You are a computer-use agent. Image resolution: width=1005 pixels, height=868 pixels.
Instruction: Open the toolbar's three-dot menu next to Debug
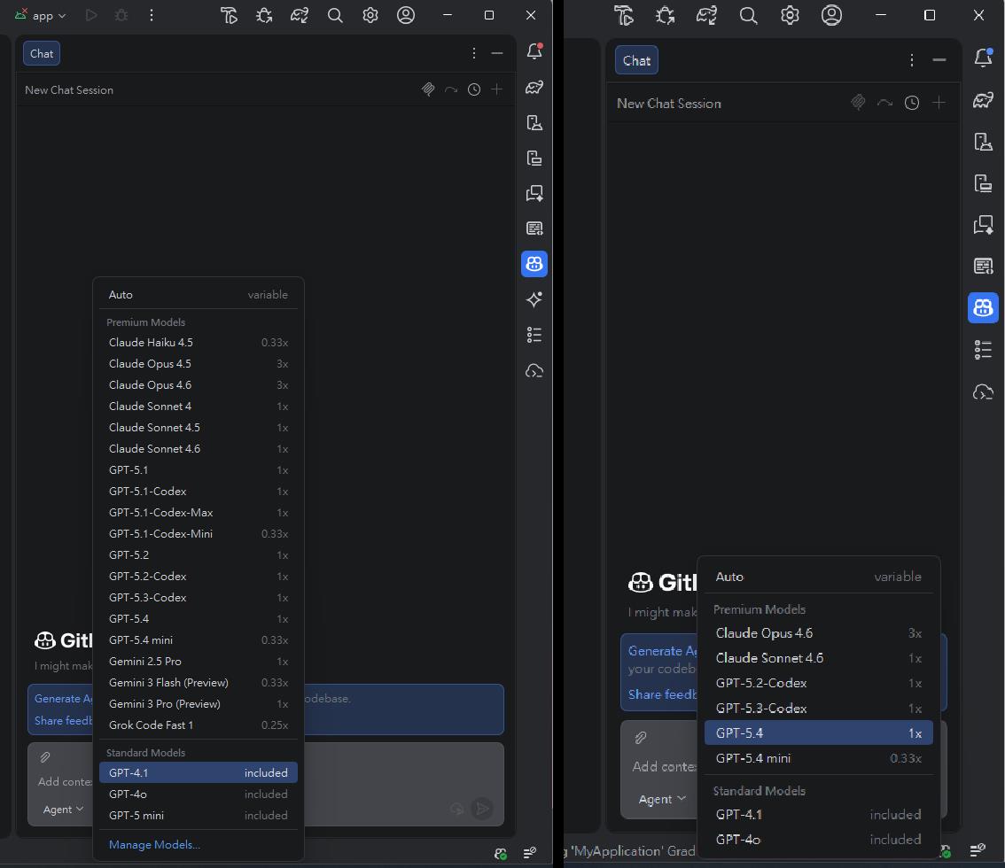(152, 15)
